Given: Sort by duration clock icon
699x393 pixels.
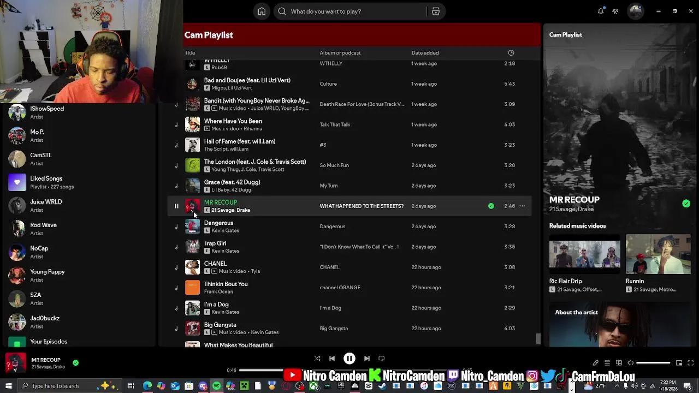Looking at the screenshot, I should (511, 53).
